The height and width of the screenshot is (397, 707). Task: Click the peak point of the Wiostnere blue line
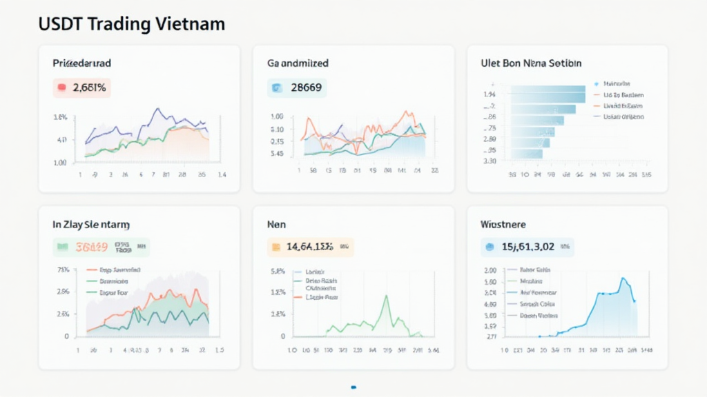pos(623,278)
